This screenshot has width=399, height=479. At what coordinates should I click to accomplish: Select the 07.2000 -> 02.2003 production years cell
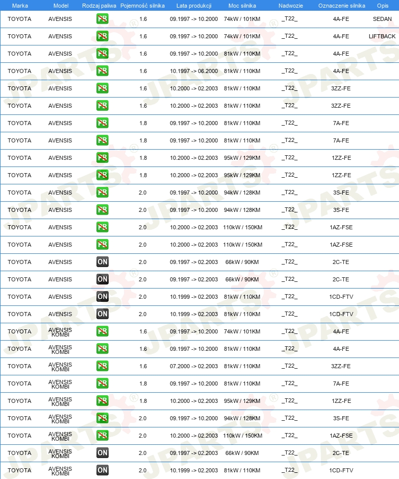tap(194, 366)
